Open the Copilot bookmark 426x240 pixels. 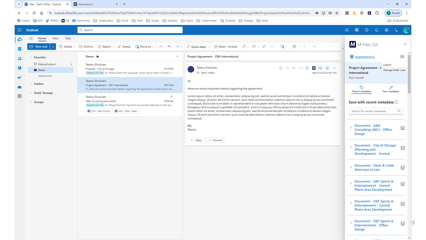point(23,21)
